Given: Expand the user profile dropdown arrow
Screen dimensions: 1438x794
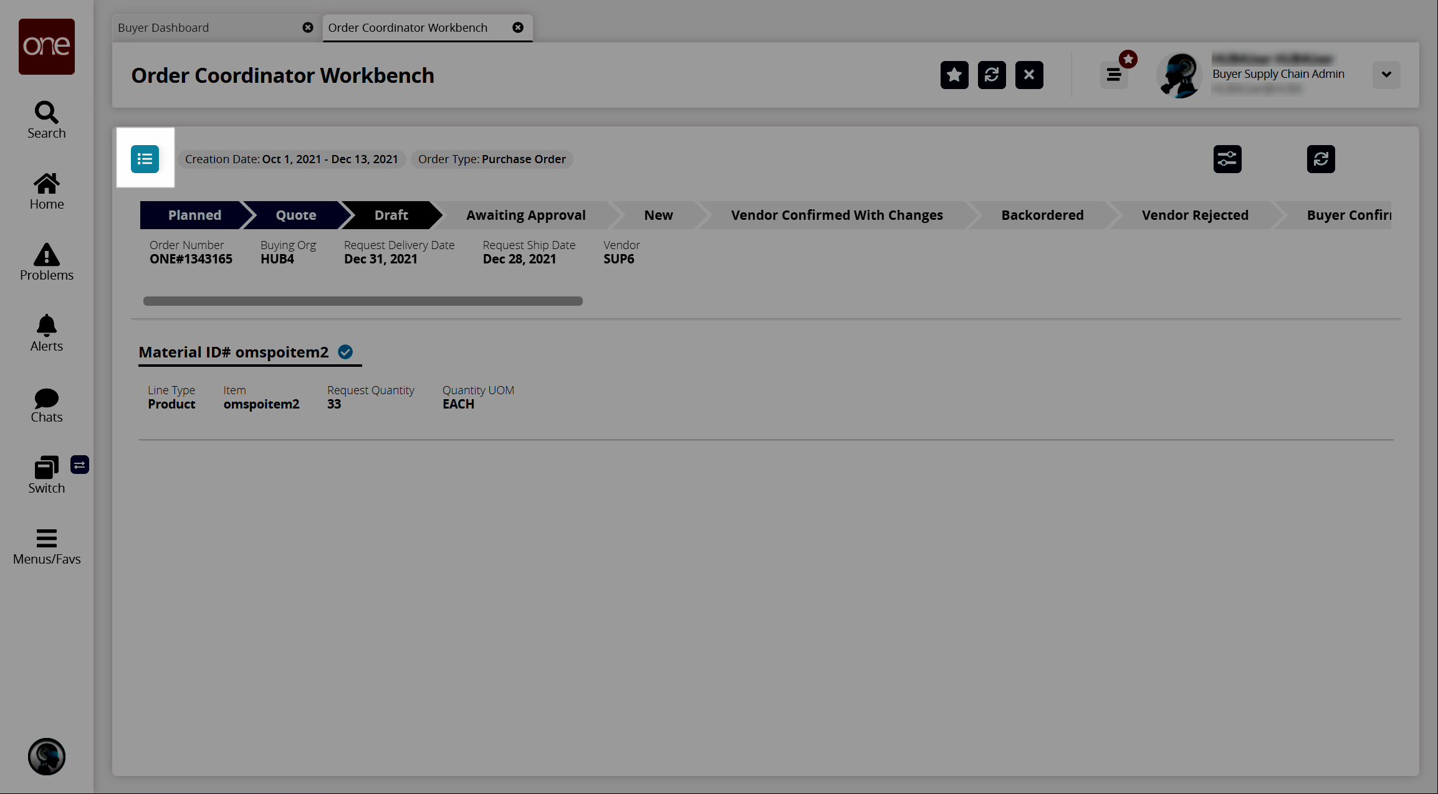Looking at the screenshot, I should point(1386,75).
